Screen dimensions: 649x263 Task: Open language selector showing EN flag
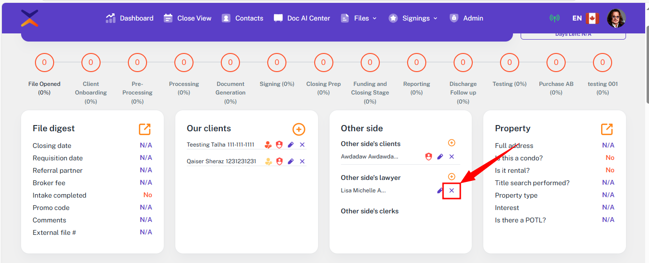(586, 18)
